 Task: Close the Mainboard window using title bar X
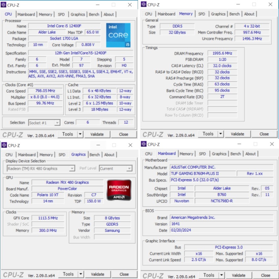click(x=272, y=144)
